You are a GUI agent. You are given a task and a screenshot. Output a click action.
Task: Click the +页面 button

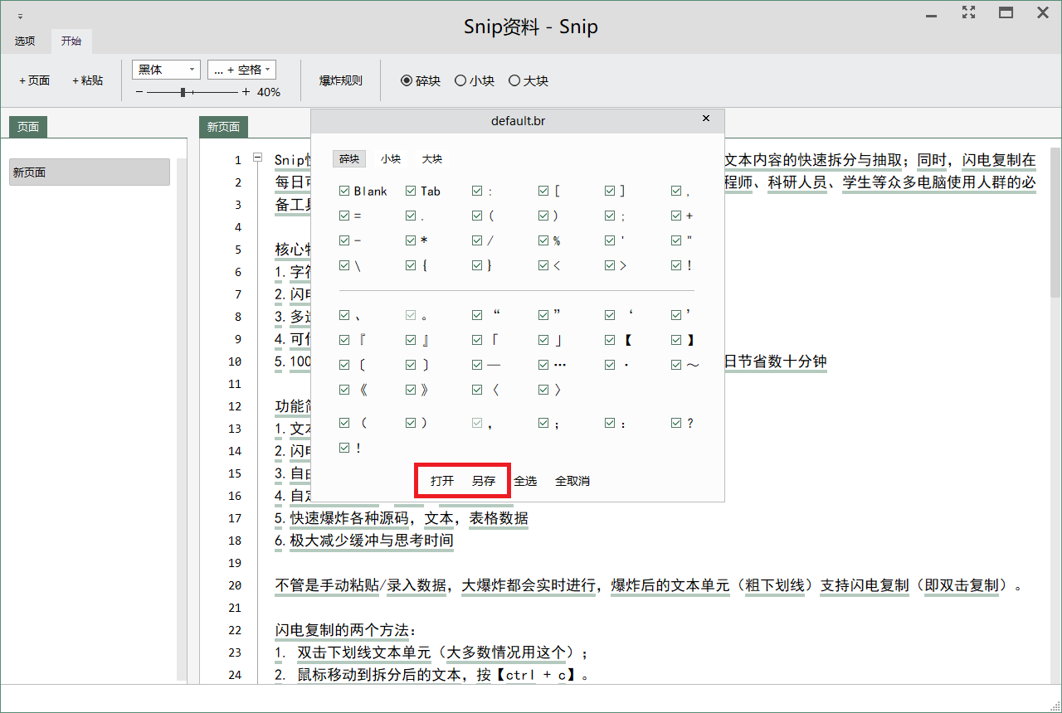(x=35, y=80)
